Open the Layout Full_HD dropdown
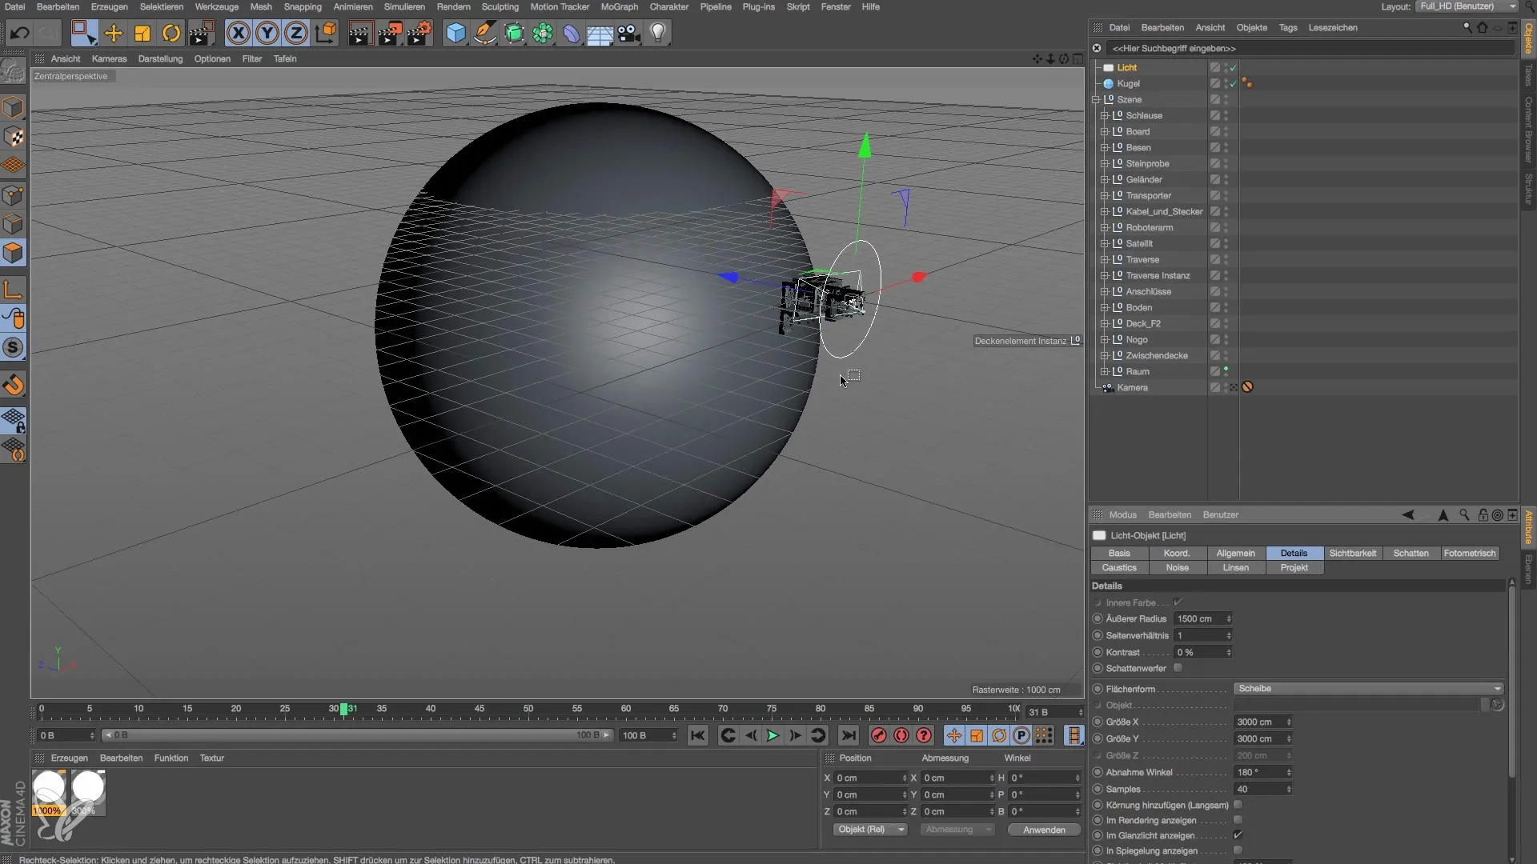The image size is (1537, 864). tap(1467, 6)
